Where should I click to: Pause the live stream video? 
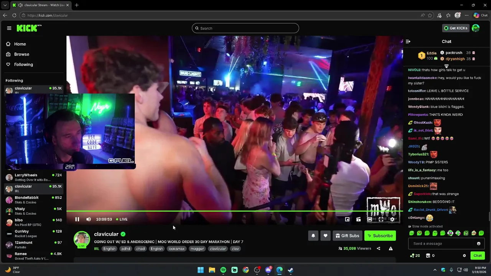coord(77,219)
